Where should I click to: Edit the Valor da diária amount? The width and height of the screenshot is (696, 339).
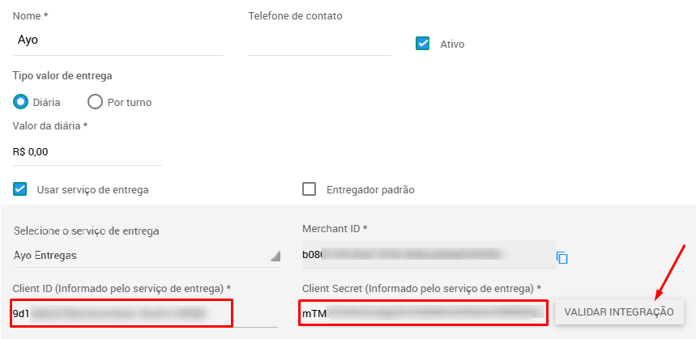87,151
